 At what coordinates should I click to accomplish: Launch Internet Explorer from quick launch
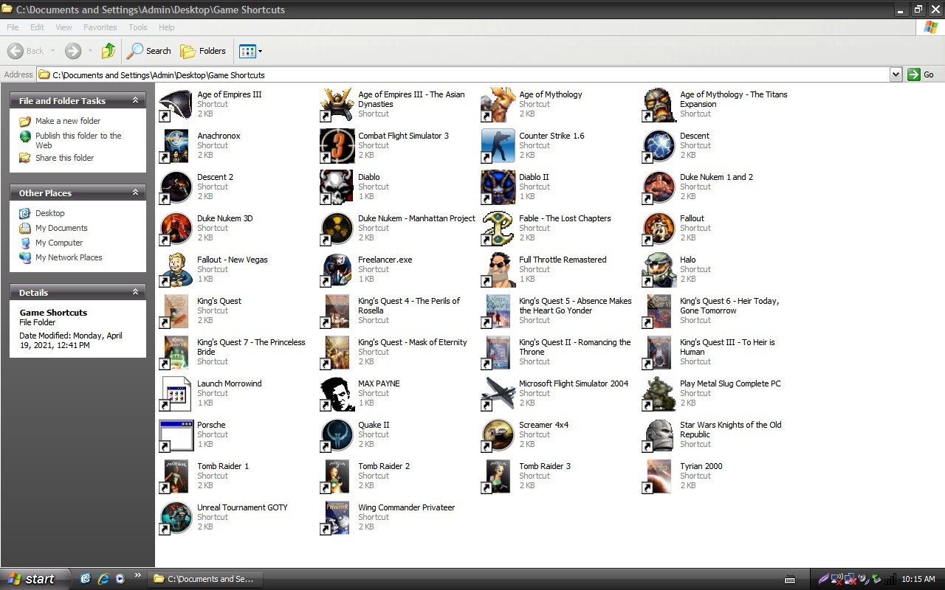[x=103, y=579]
